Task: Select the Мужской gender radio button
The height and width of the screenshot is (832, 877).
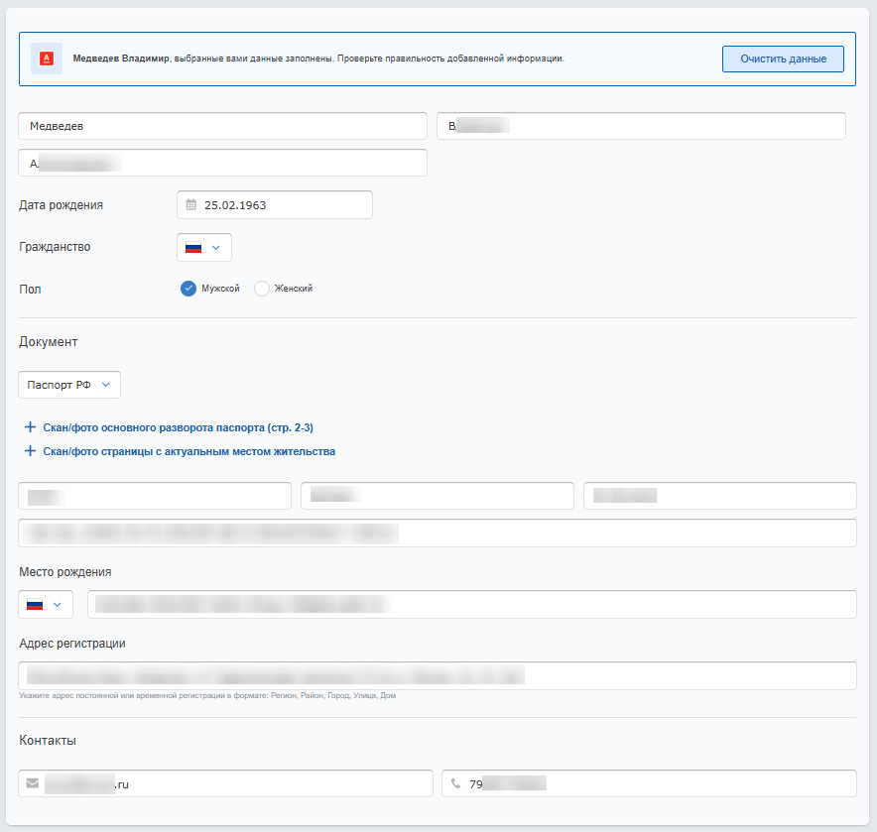Action: pos(188,289)
